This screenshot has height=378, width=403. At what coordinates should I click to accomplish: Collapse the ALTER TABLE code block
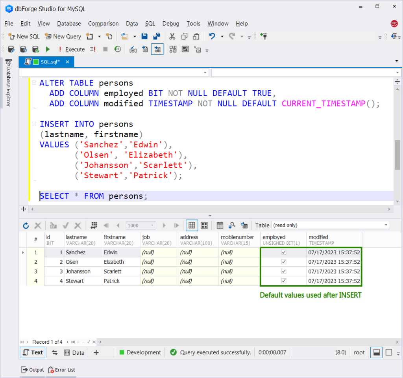(x=34, y=83)
